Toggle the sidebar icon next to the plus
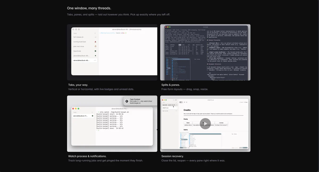The height and width of the screenshot is (172, 319). coord(176,100)
